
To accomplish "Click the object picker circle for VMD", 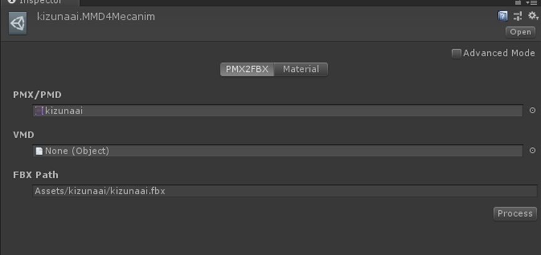I will [x=533, y=151].
